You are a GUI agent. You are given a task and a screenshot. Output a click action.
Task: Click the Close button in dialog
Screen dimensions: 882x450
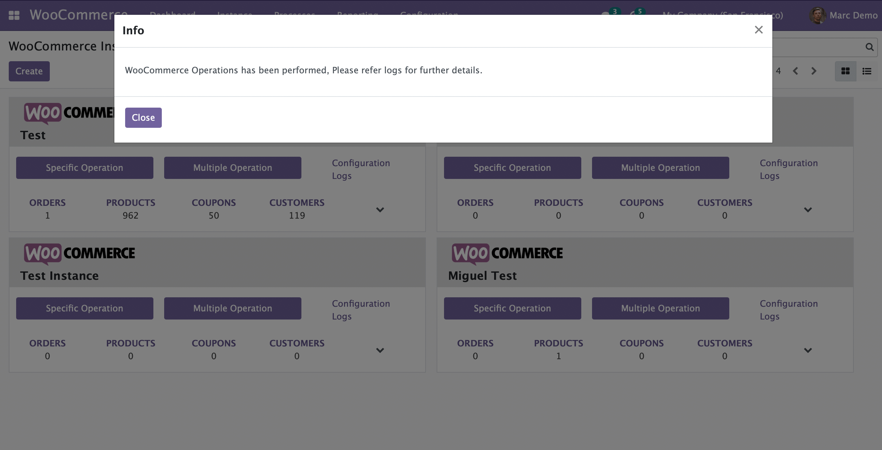(143, 118)
